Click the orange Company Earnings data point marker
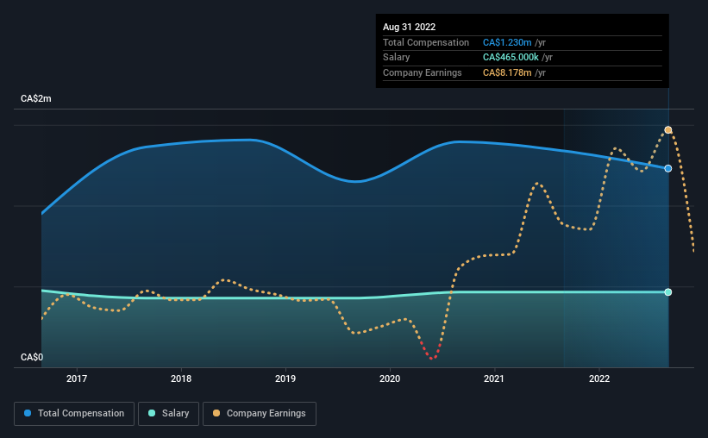 coord(668,130)
